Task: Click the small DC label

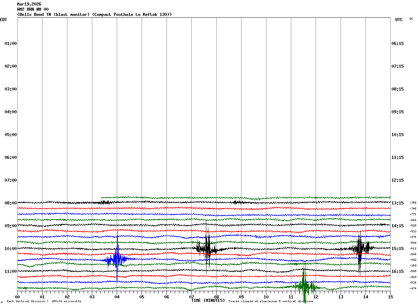Action: [x=411, y=19]
